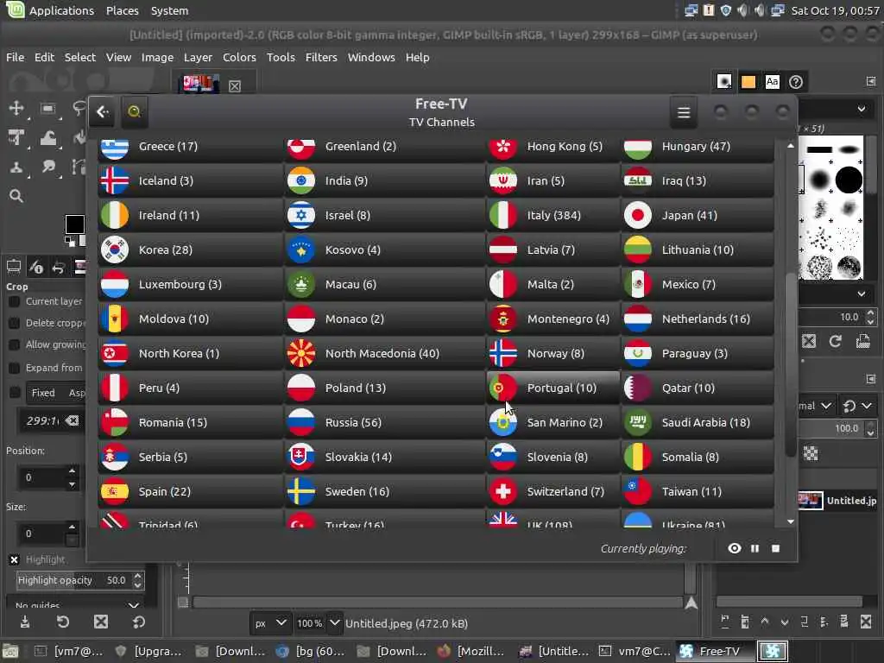Enable the Allow growing checkbox
The height and width of the screenshot is (663, 884).
pos(15,344)
